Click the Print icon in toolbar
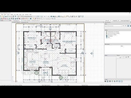Screen dimensions: 131x98 point(6,17)
